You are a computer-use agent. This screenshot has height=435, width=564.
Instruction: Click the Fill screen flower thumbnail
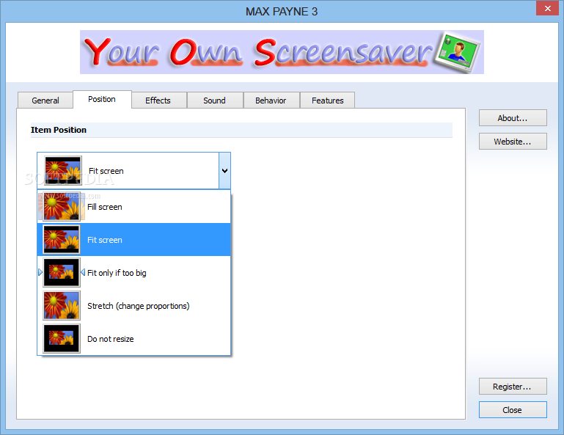tap(62, 207)
